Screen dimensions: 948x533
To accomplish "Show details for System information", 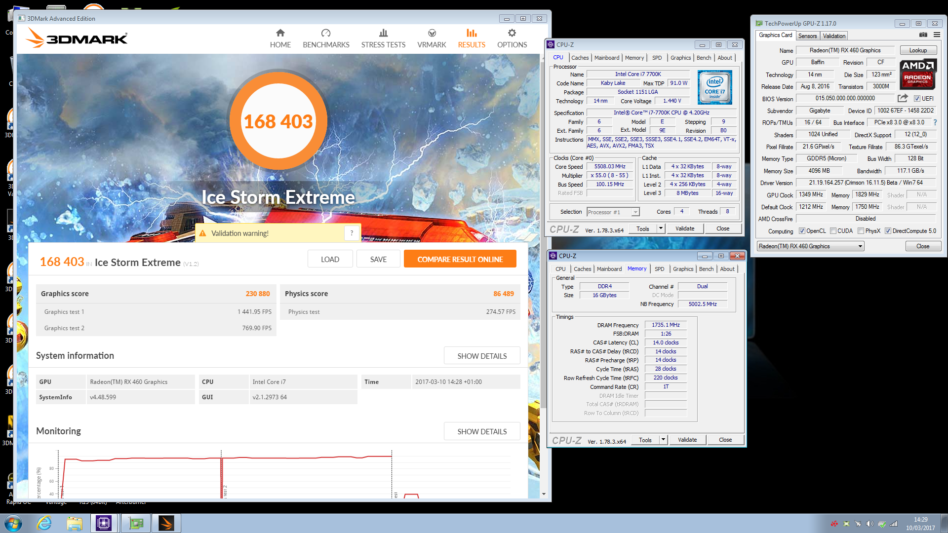I will pos(482,356).
